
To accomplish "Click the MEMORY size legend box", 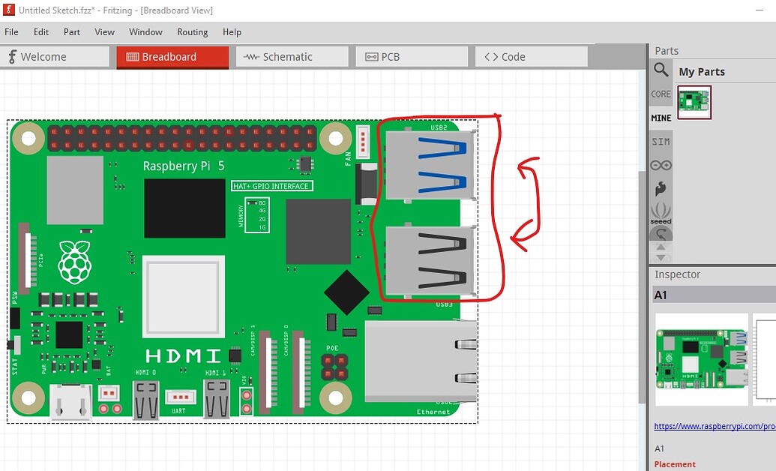I will click(257, 215).
